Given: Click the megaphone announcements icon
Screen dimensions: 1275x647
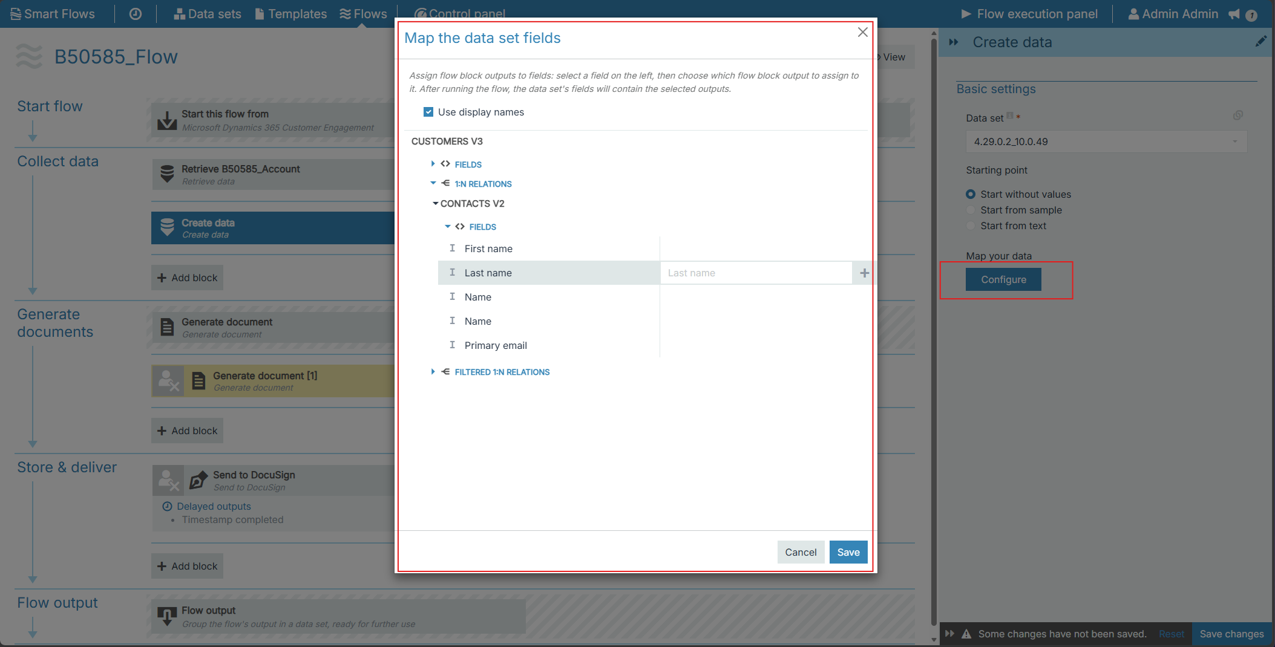Looking at the screenshot, I should 1234,14.
